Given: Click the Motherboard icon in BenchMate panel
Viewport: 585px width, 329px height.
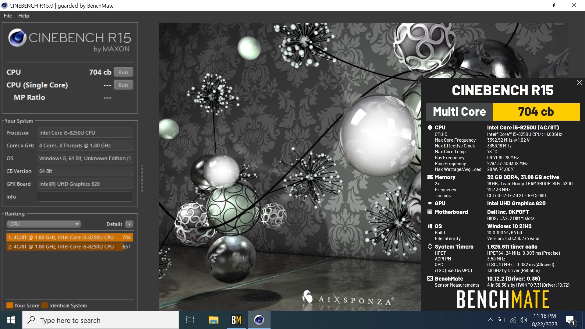Looking at the screenshot, I should [x=430, y=212].
